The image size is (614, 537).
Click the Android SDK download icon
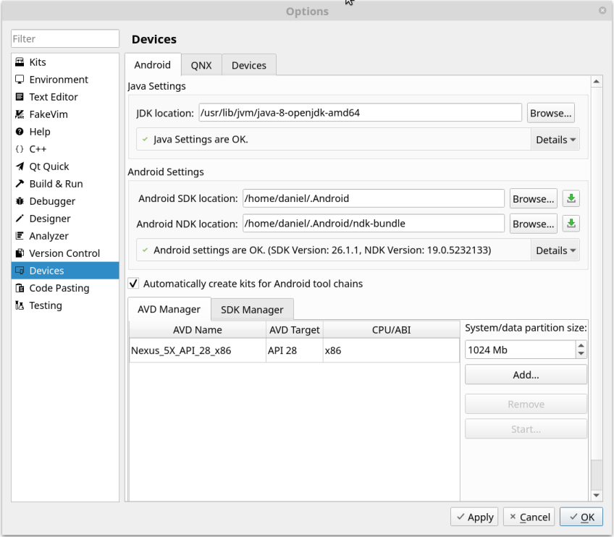[x=571, y=198]
